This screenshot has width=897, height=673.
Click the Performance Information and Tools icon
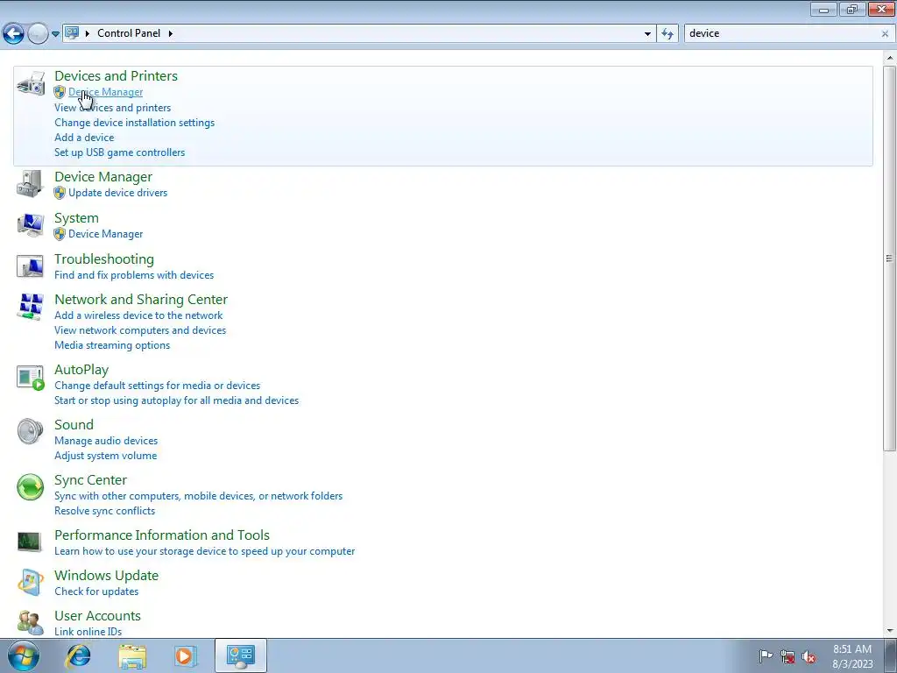[x=29, y=542]
